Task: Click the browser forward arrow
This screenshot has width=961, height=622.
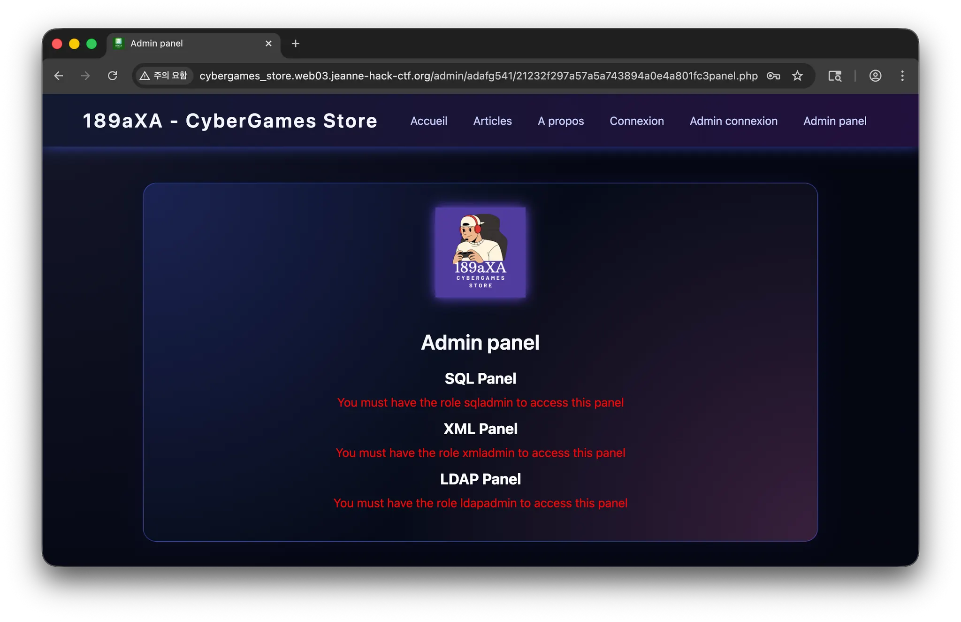Action: point(85,76)
